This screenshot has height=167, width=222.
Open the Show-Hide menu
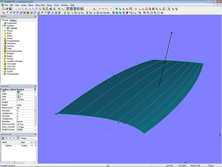click(40, 5)
